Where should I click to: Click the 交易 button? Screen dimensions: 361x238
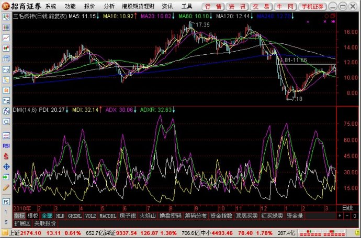point(261,7)
